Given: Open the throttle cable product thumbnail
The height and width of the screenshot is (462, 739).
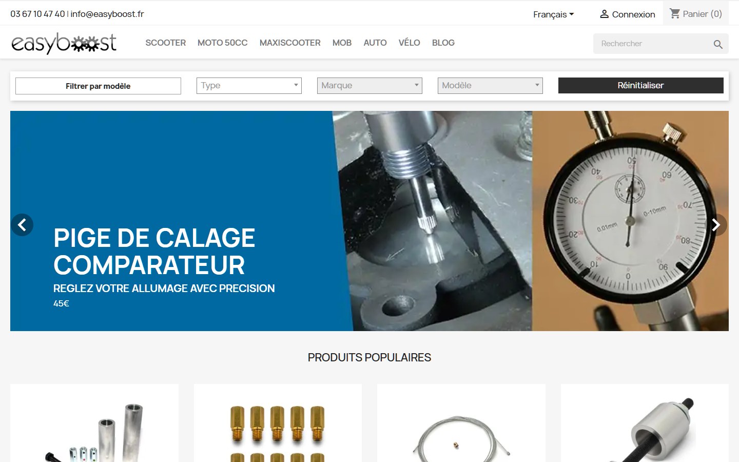Looking at the screenshot, I should 461,423.
